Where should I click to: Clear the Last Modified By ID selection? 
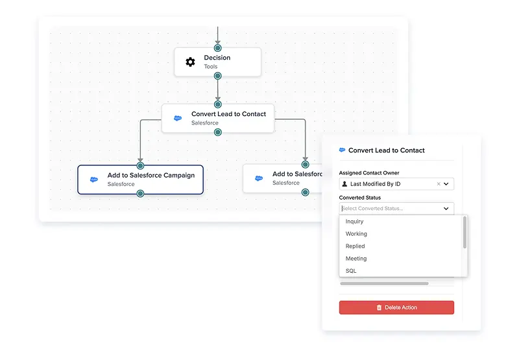[x=439, y=184]
